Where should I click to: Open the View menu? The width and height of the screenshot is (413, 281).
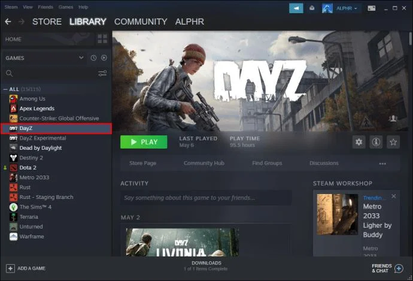click(x=28, y=7)
